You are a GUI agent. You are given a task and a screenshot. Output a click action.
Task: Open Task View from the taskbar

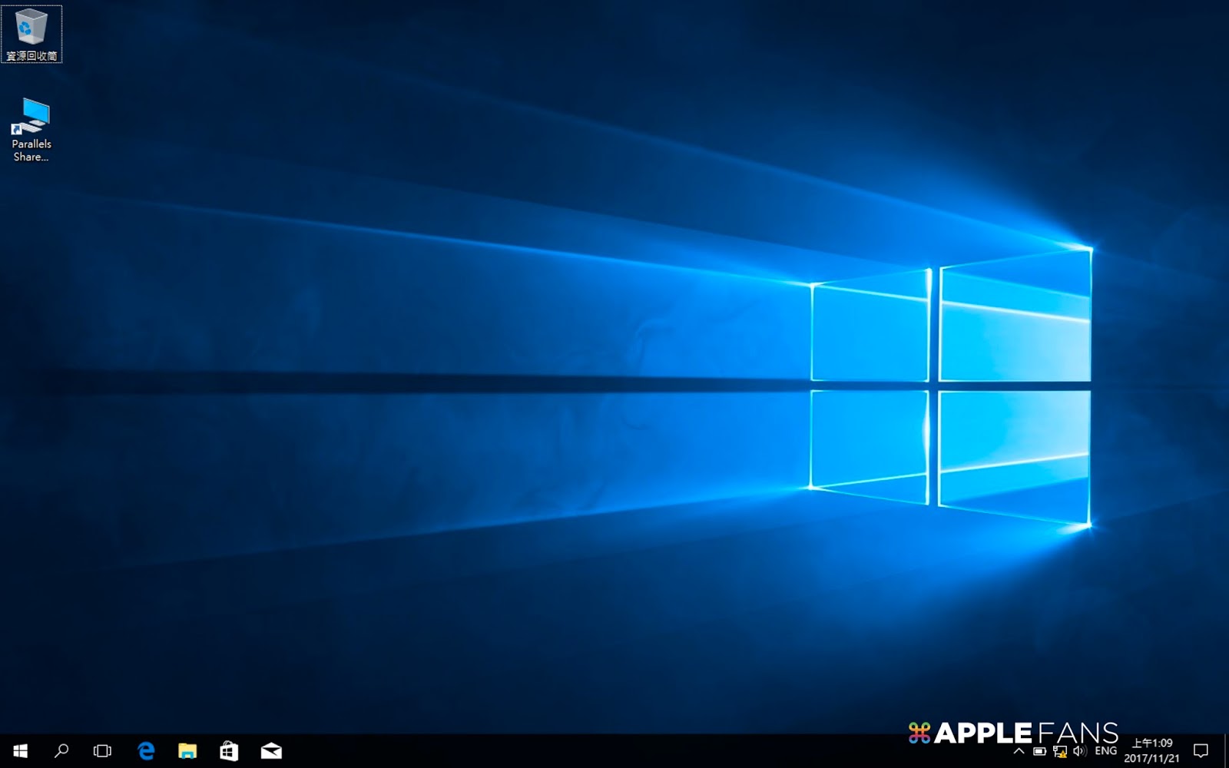(102, 750)
